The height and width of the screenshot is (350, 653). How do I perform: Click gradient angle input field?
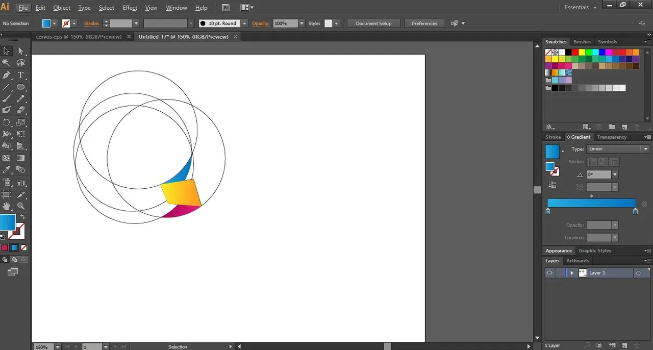tap(599, 174)
